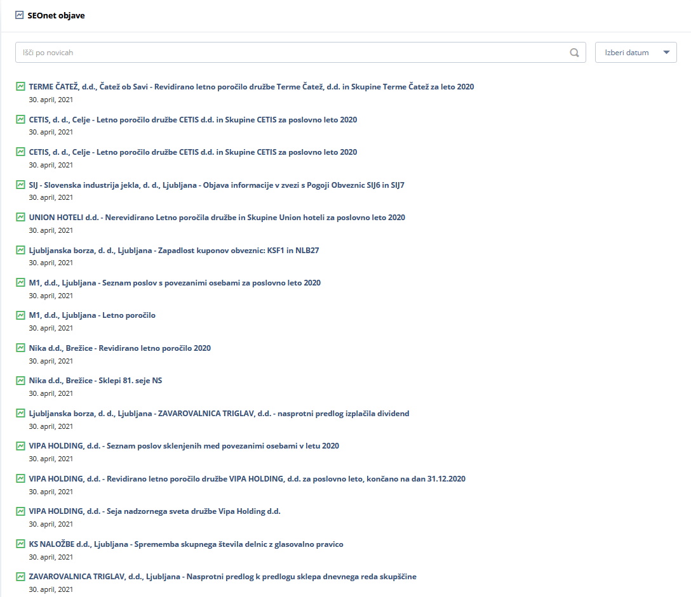Open ZAVAROVALNICA TRIGLAV Nasprotni predlog k predlogu sklepa
The height and width of the screenshot is (597, 691).
pyautogui.click(x=222, y=577)
